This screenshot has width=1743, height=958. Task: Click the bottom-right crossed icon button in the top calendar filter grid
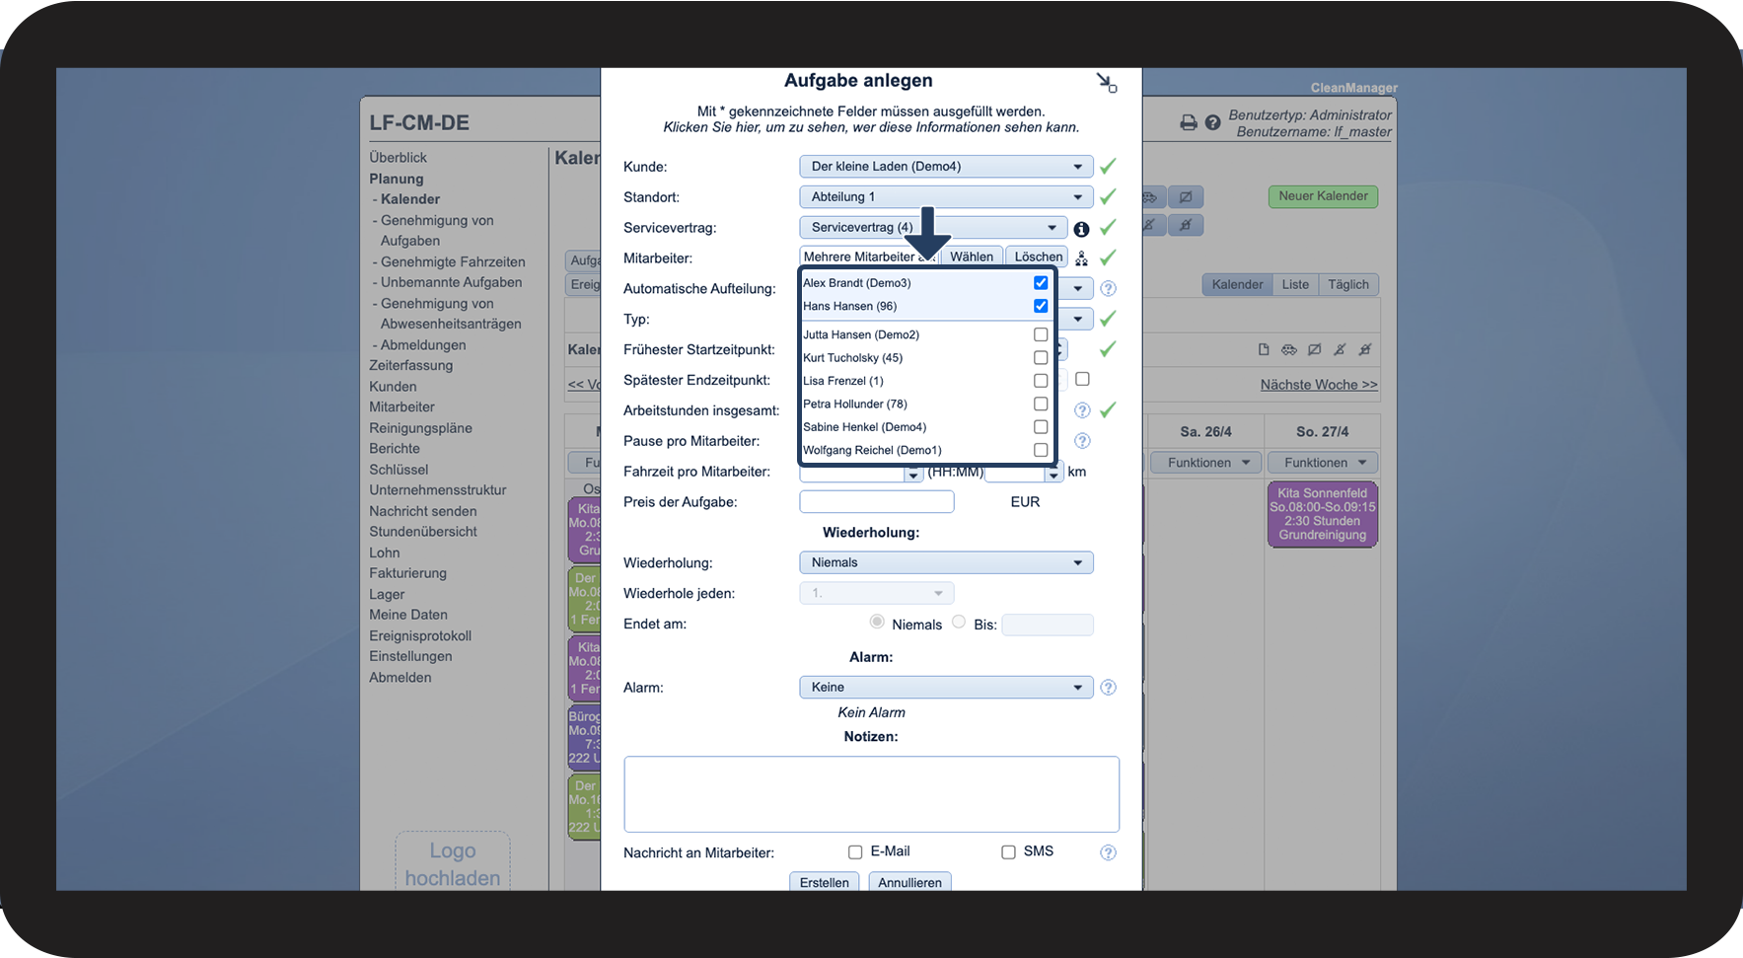1186,225
